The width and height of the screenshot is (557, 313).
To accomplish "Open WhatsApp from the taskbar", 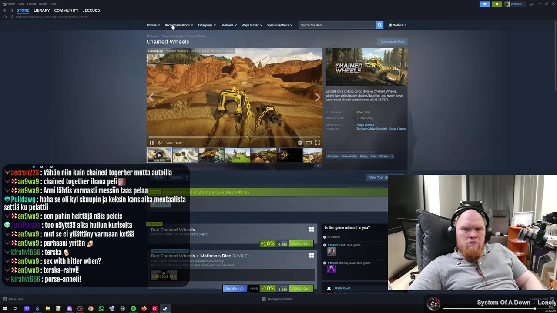I will 101,309.
